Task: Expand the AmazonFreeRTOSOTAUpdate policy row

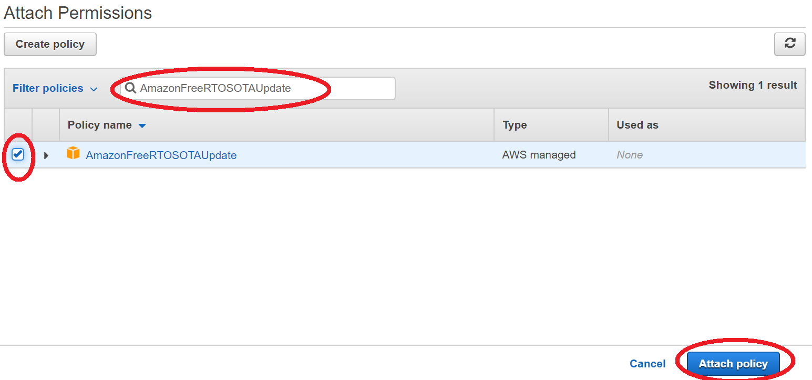Action: 46,155
